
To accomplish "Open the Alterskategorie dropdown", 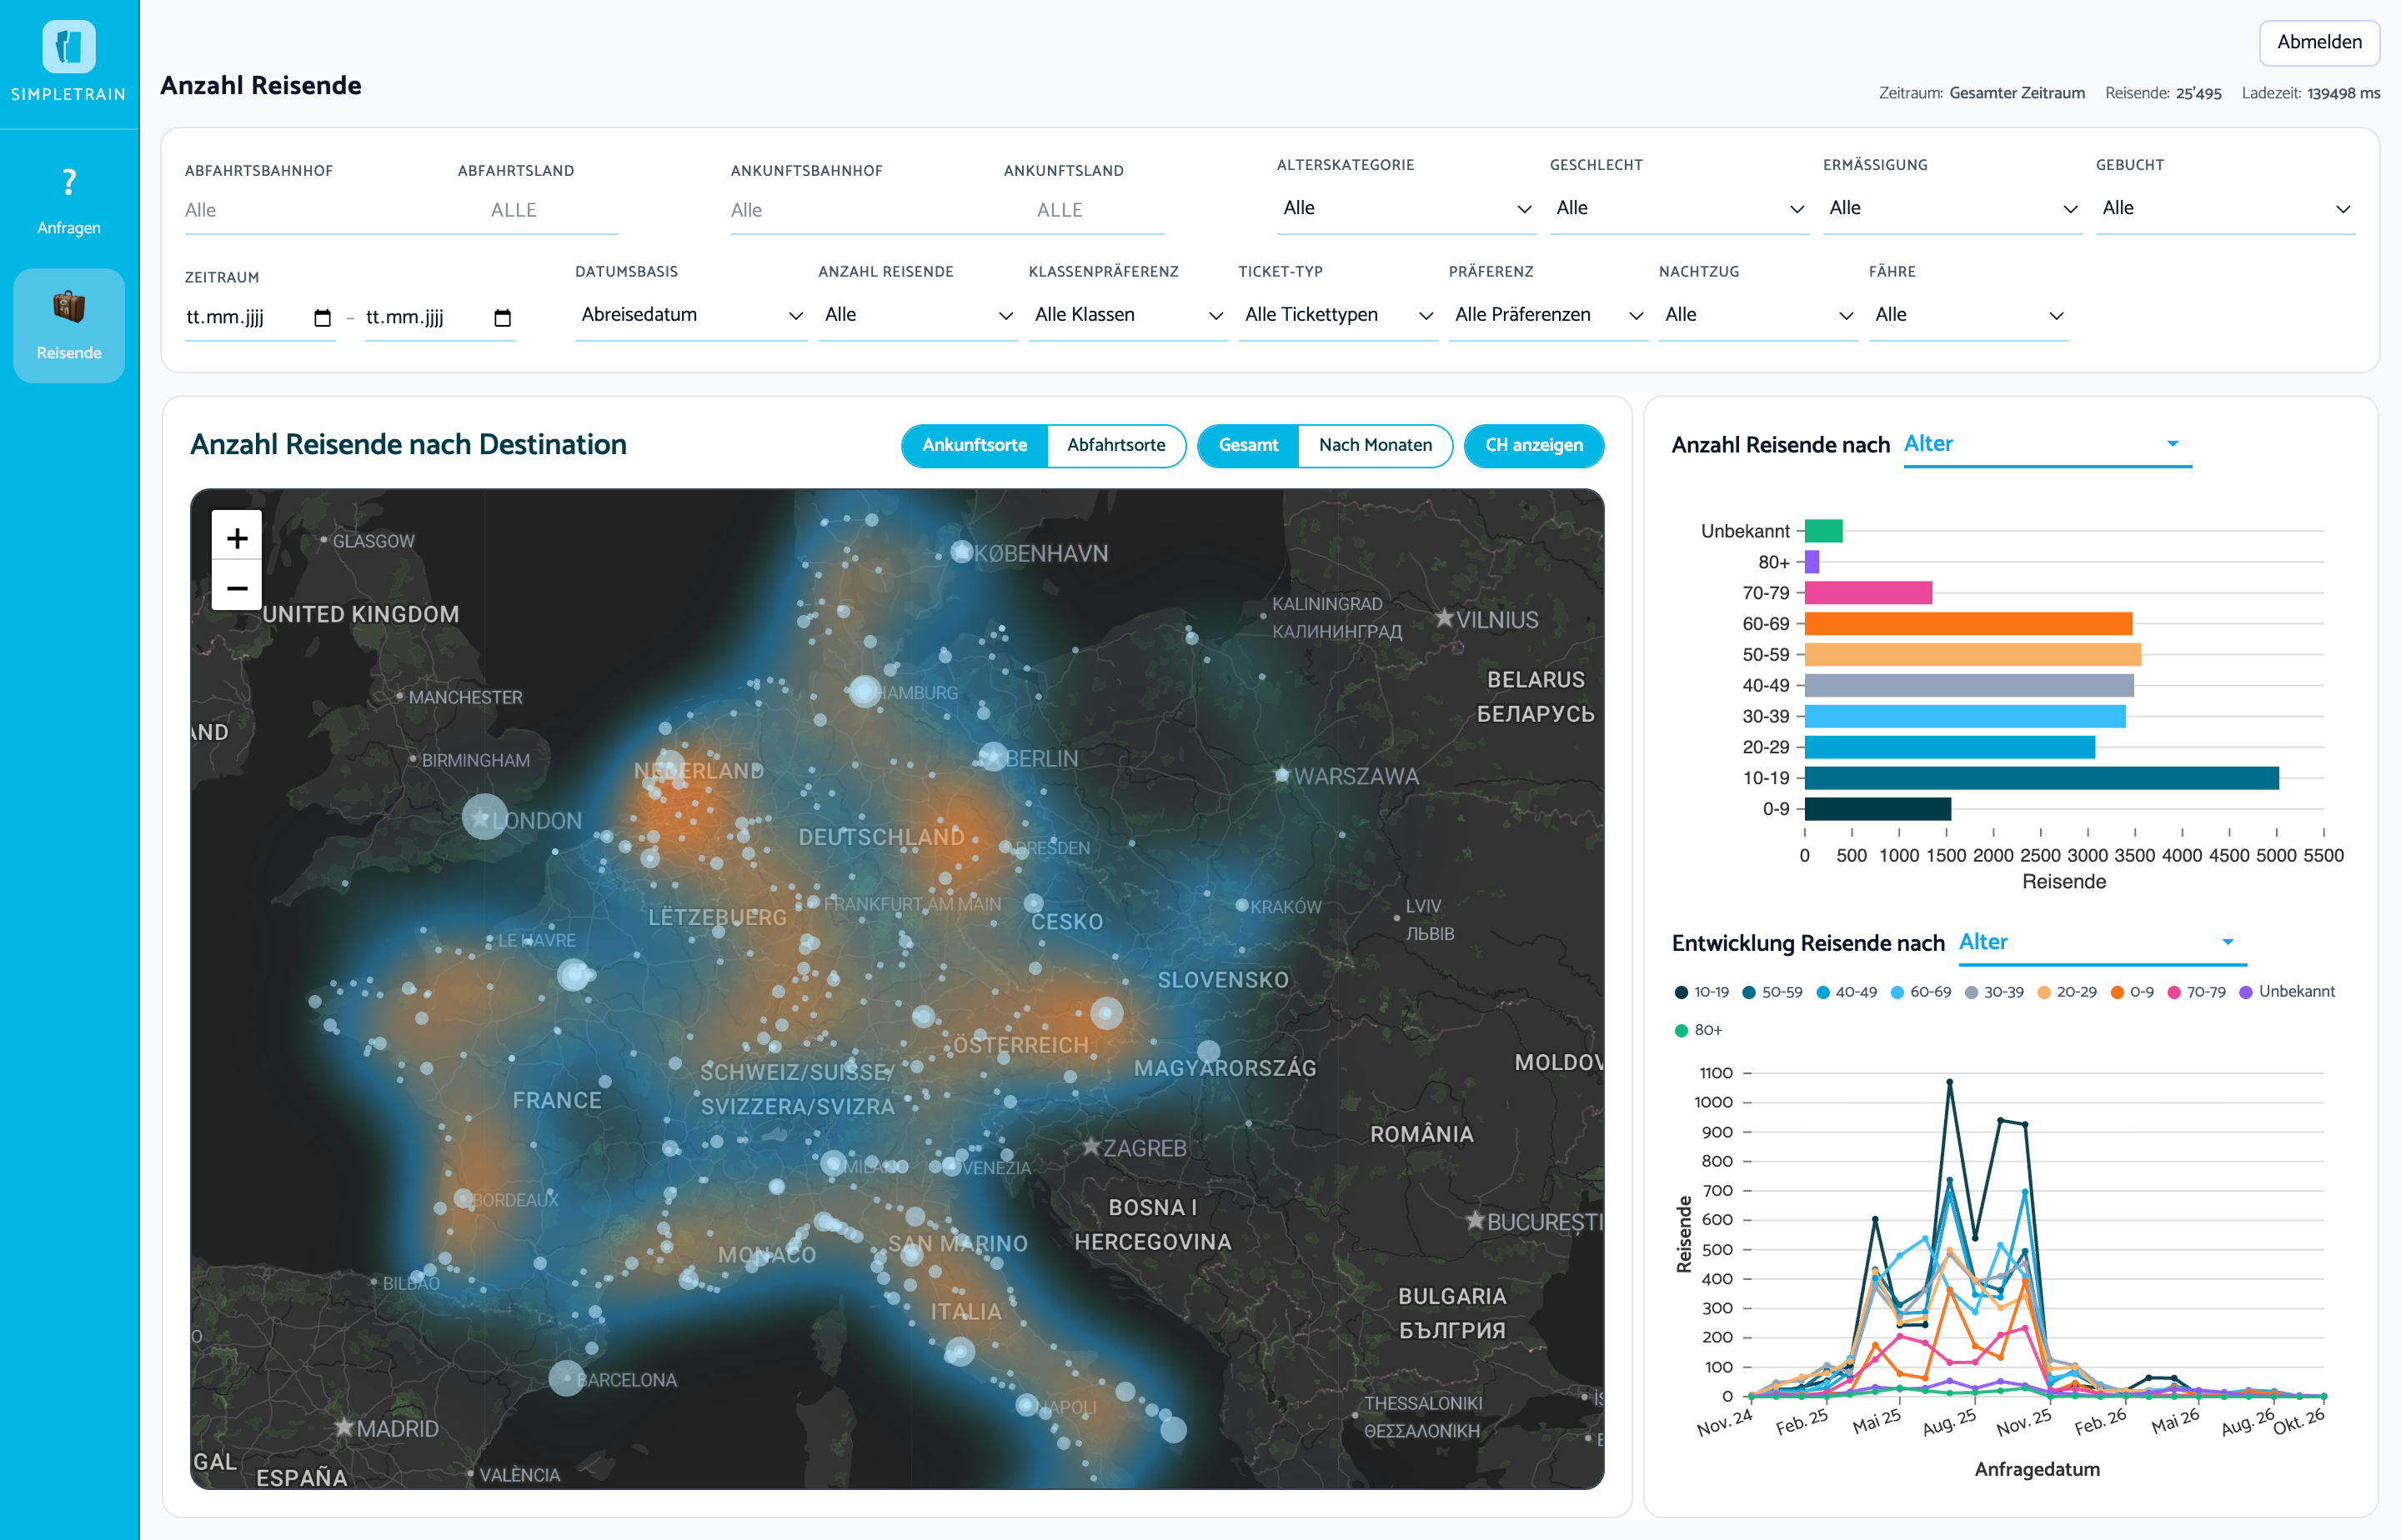I will point(1406,208).
